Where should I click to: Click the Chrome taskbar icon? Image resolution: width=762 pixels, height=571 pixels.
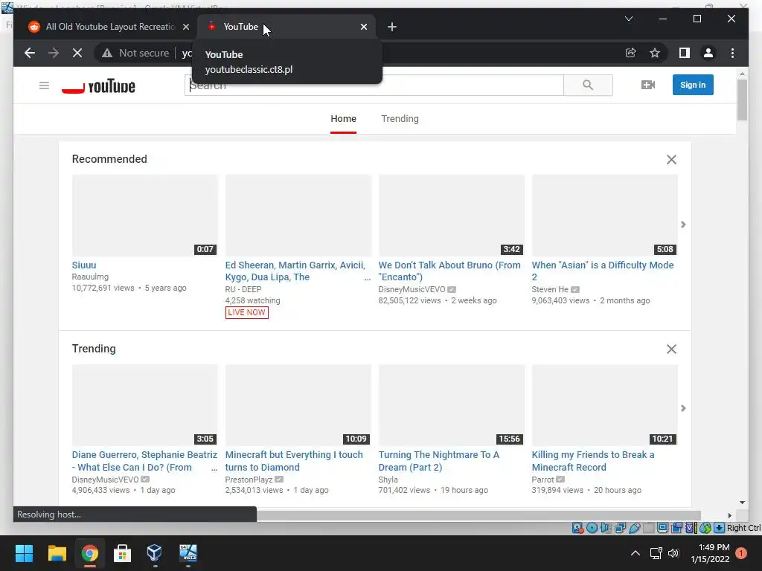89,553
